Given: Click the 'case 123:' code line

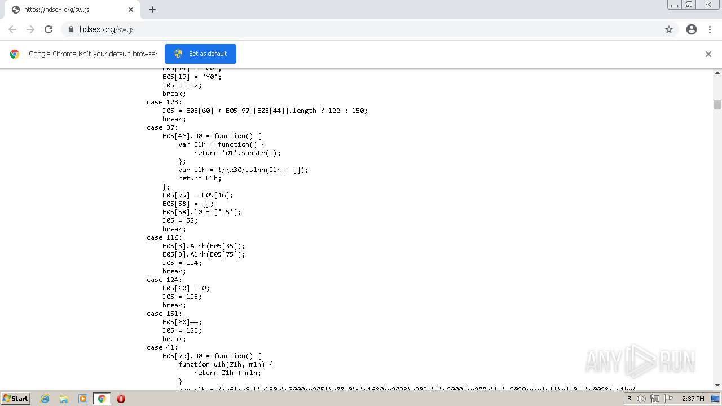Looking at the screenshot, I should click(164, 102).
